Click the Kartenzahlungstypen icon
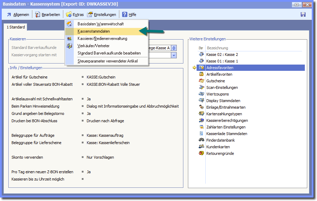Image resolution: width=317 pixels, height=201 pixels. (x=201, y=114)
